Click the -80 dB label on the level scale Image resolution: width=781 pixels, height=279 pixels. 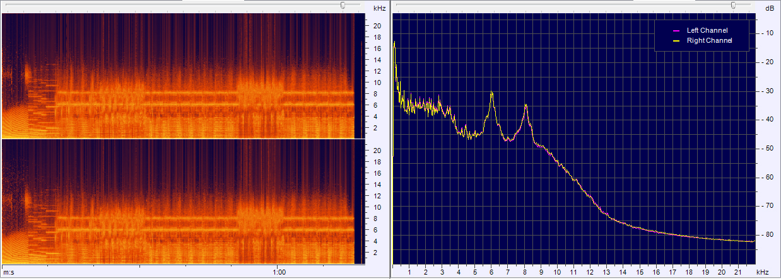coord(769,235)
